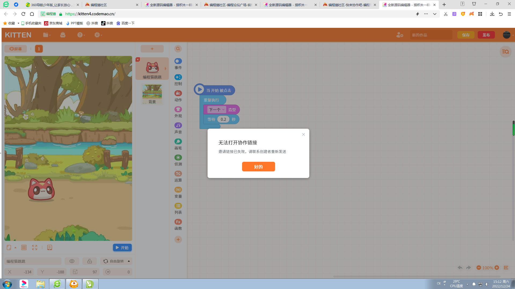Select the 编程猫跳跳 sprite thumbnail
Screen dimensions: 515x289
tap(152, 69)
